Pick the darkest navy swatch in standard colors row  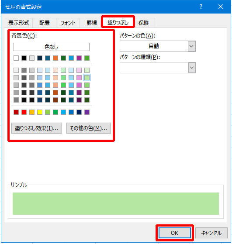[79, 112]
